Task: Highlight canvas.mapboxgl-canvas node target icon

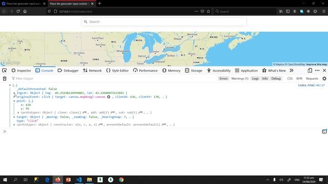Action: point(109,97)
